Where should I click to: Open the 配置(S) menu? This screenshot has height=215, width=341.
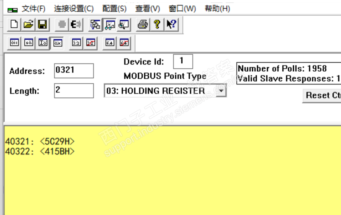pyautogui.click(x=114, y=9)
